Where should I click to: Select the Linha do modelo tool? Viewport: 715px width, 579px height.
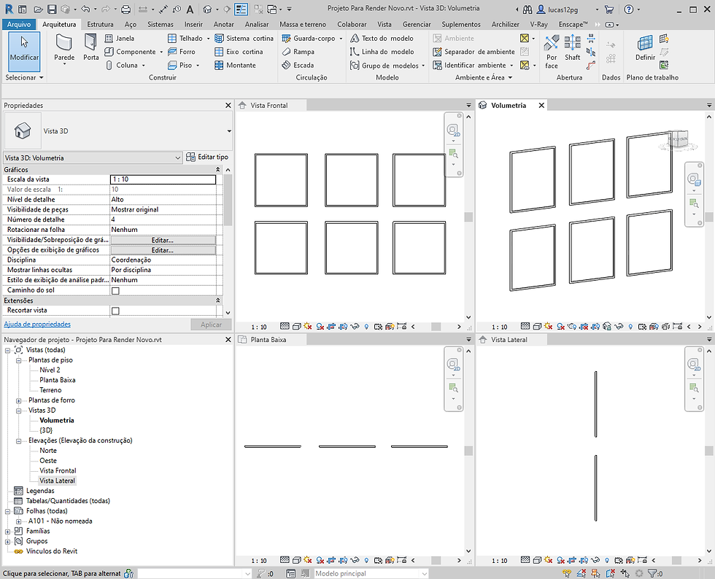pyautogui.click(x=382, y=52)
